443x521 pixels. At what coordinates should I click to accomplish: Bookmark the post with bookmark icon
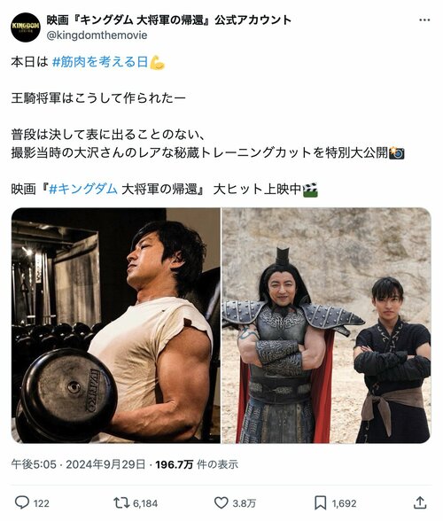tap(321, 503)
